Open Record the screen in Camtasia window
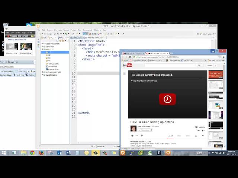238x178 pixels. 18,36
